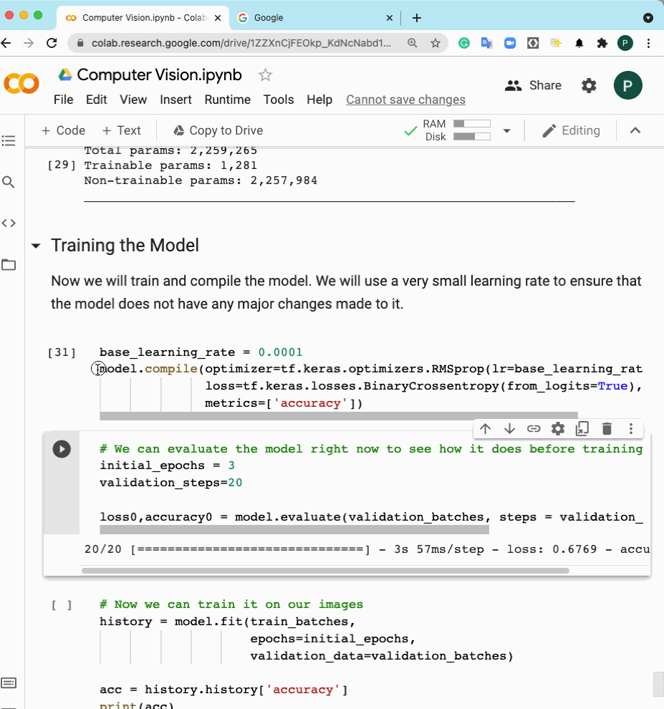Image resolution: width=664 pixels, height=709 pixels.
Task: Move cell up with the up arrow
Action: [486, 429]
